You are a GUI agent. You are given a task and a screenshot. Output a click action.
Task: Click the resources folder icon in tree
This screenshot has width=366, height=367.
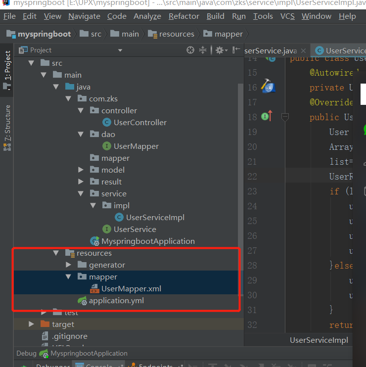point(70,253)
